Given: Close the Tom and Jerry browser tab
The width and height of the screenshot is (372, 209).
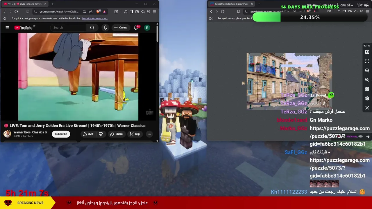Looking at the screenshot, I should click(x=45, y=4).
